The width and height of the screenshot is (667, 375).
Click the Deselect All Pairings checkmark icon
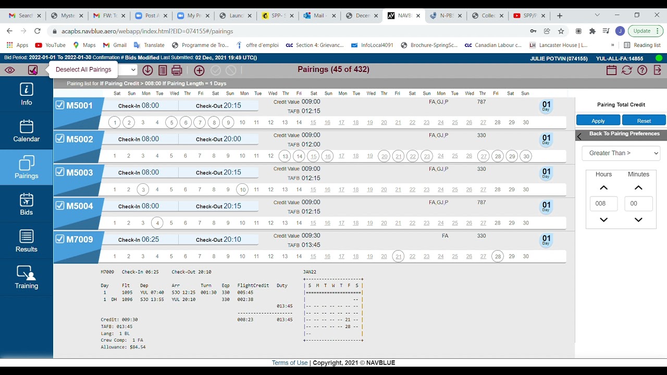[x=33, y=70]
